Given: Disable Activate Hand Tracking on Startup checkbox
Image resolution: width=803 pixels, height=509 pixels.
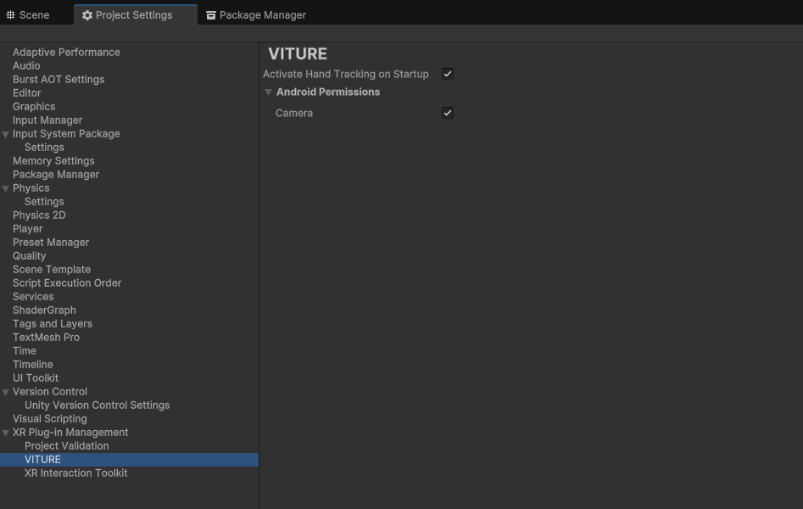Looking at the screenshot, I should pos(448,74).
